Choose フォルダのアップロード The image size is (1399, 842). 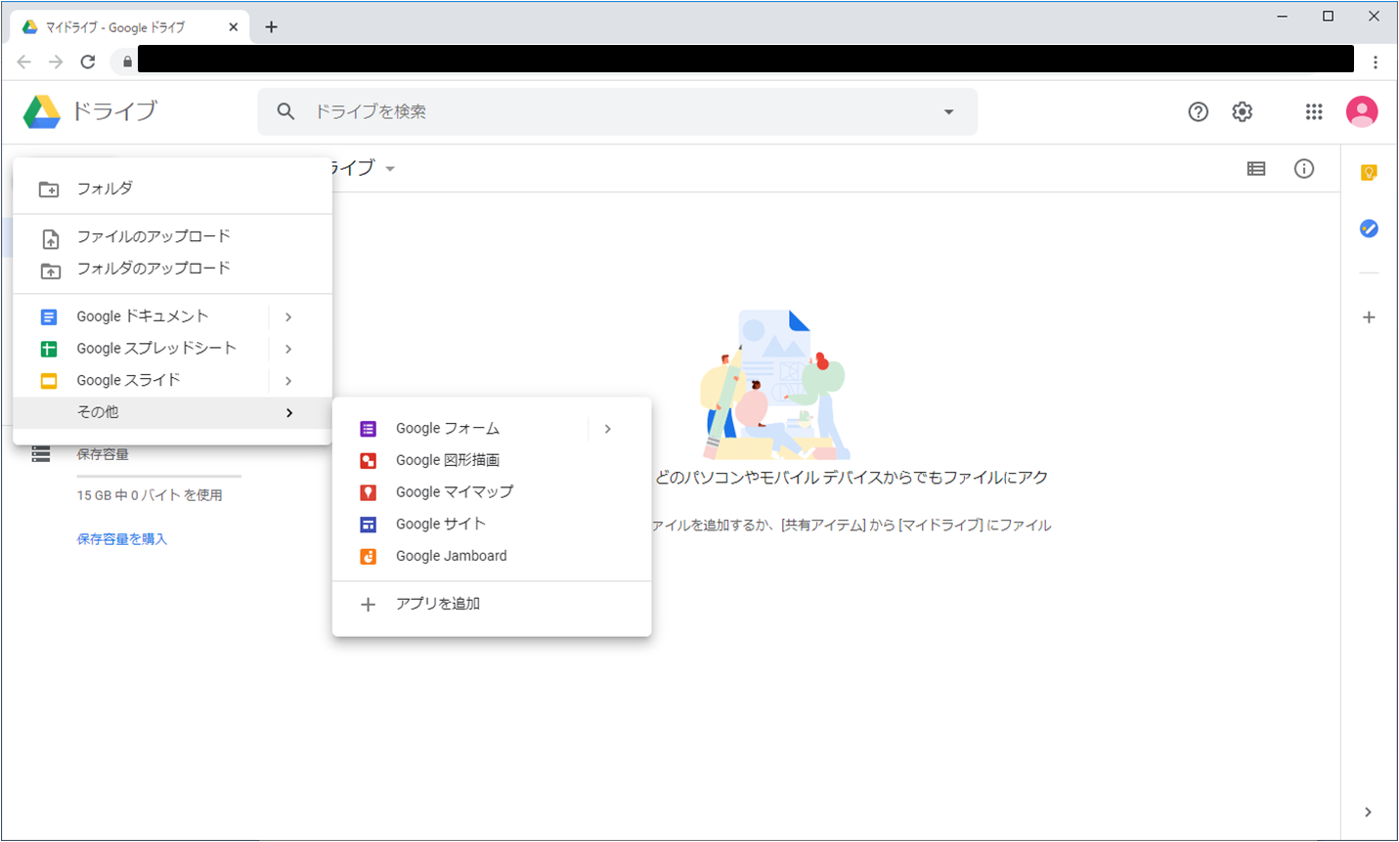coord(173,269)
